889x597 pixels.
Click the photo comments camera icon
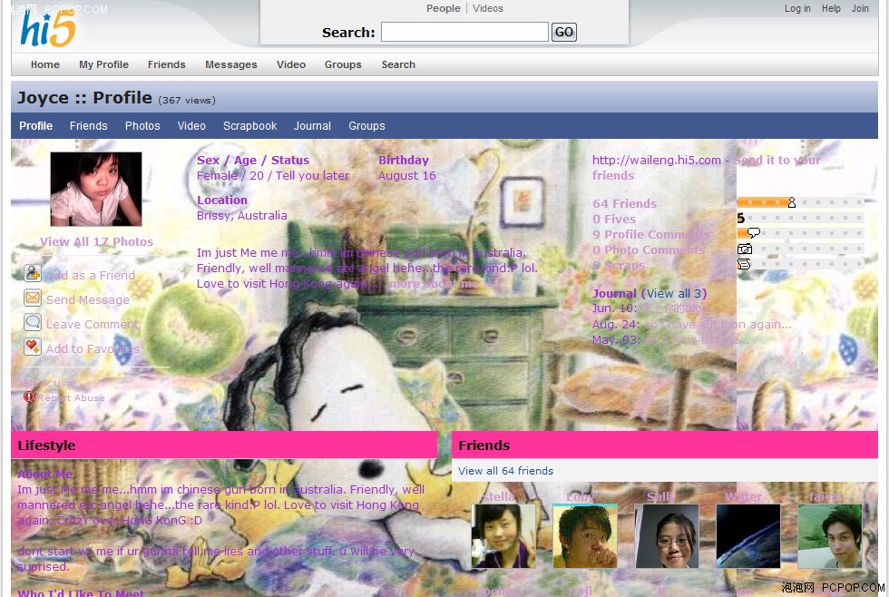coord(745,249)
